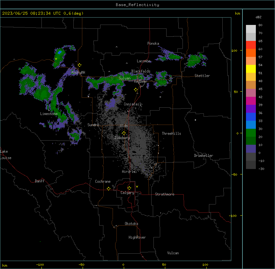Image resolution: width=275 pixels, height=269 pixels.
Task: Click the Lacombe city label
Action: point(144,61)
